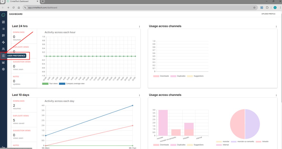Click the linkedin pie legend swatch
This screenshot has width=282, height=149.
(258, 142)
